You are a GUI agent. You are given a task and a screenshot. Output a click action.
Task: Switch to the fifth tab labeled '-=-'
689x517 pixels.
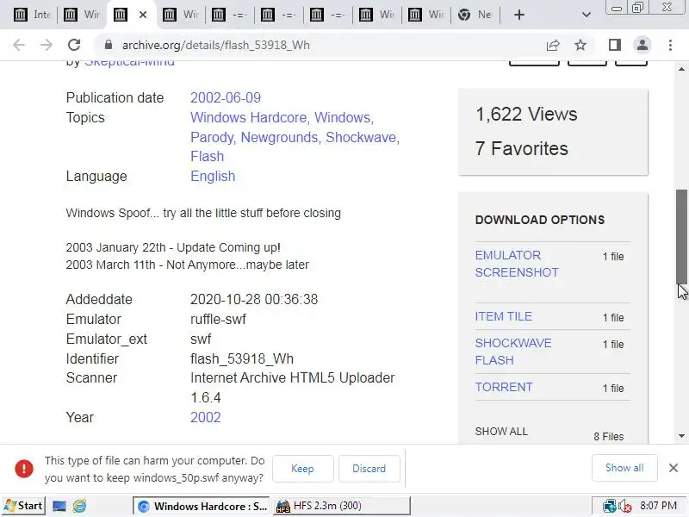click(229, 15)
